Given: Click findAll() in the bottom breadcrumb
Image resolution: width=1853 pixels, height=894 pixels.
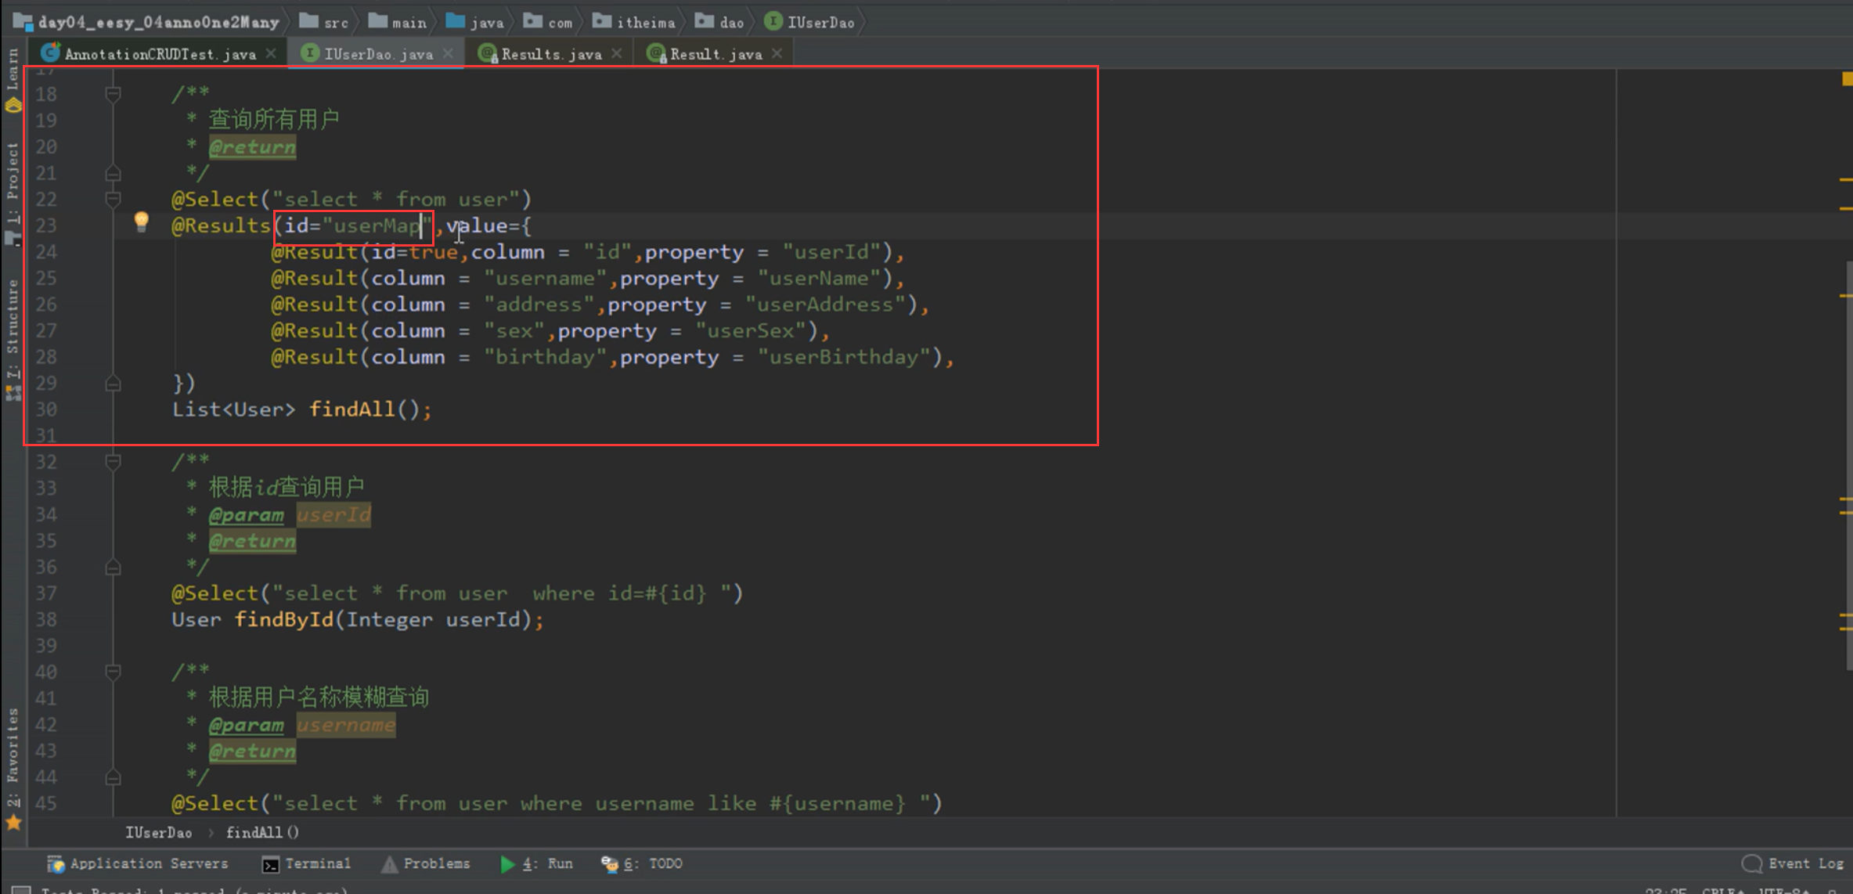Looking at the screenshot, I should click(x=262, y=832).
